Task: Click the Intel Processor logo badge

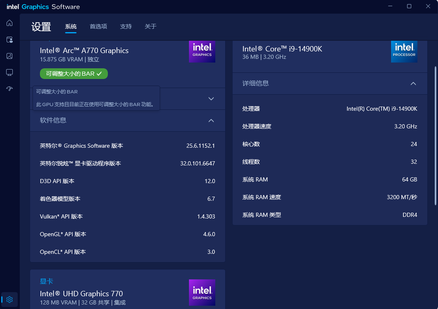Action: [404, 51]
